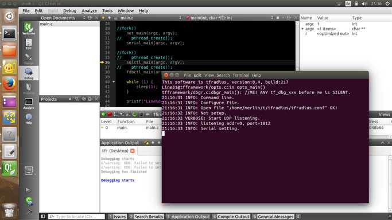The width and height of the screenshot is (392, 220).
Task: Toggle the left sidebar visibility button
Action: tap(43, 217)
